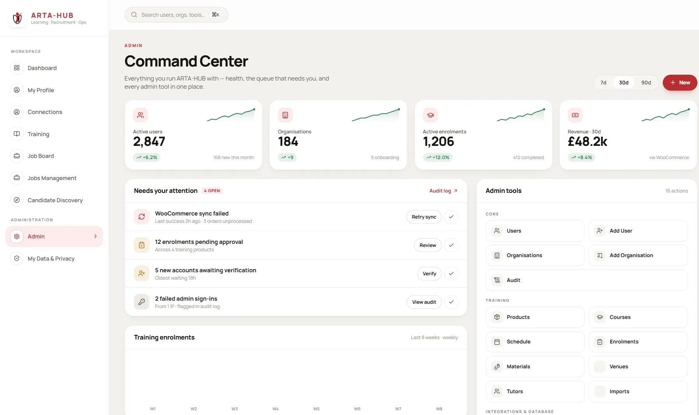Click the 4 OPEN badge

212,191
